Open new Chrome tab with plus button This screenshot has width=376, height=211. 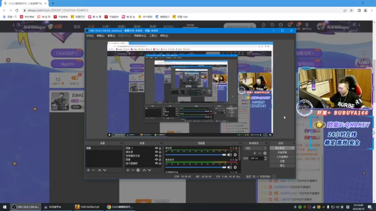[x=53, y=3]
